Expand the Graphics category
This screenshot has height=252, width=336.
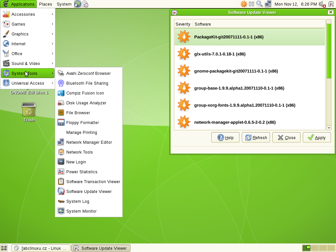pos(28,34)
